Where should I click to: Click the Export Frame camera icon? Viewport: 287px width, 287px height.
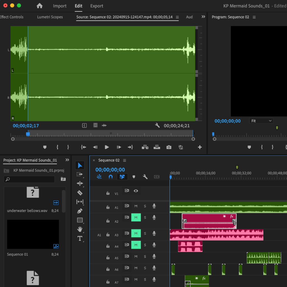click(x=169, y=147)
